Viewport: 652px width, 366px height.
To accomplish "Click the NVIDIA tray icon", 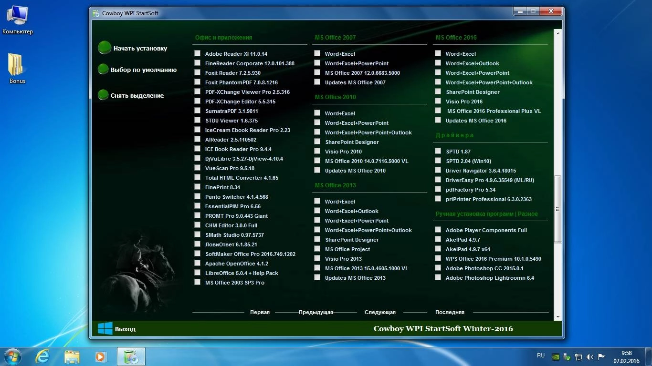I will (556, 356).
